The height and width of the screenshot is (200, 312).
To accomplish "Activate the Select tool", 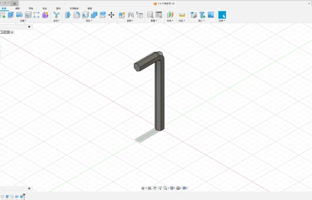I will pos(222,15).
